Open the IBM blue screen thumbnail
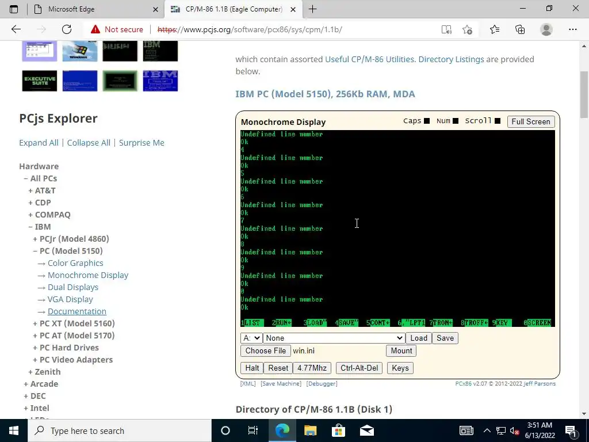 coord(160,81)
